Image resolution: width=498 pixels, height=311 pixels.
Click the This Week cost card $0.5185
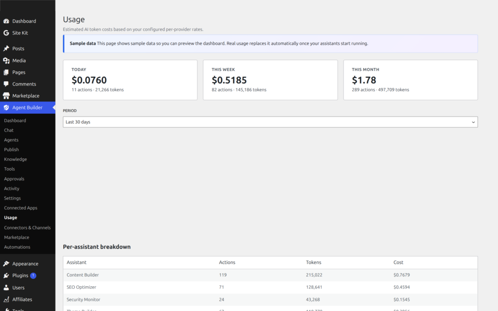(270, 80)
